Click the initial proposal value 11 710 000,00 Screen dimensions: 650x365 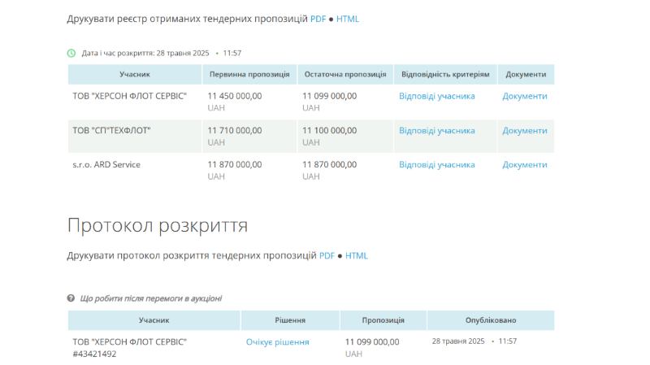235,131
